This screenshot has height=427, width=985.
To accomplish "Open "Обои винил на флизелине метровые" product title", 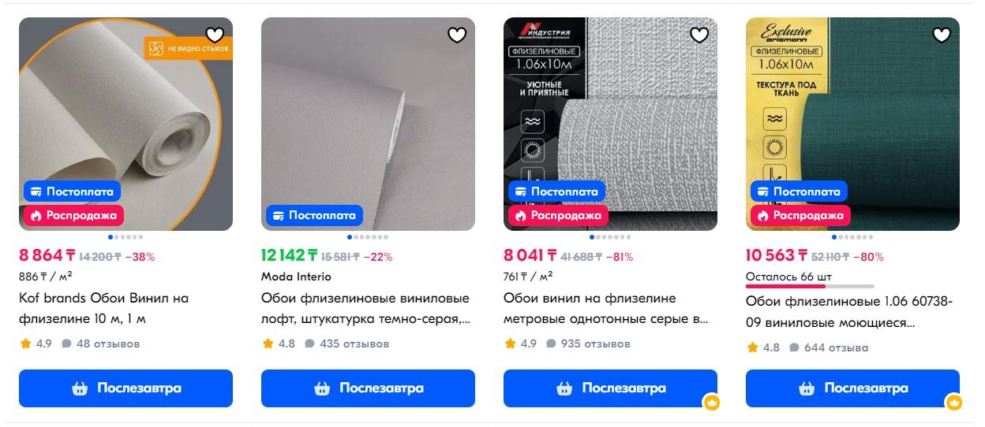I will click(x=605, y=309).
